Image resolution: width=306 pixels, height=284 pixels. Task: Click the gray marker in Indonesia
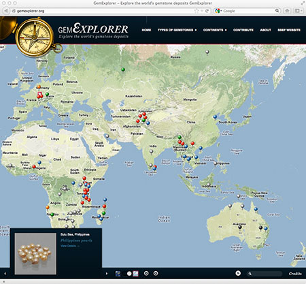coord(209,185)
